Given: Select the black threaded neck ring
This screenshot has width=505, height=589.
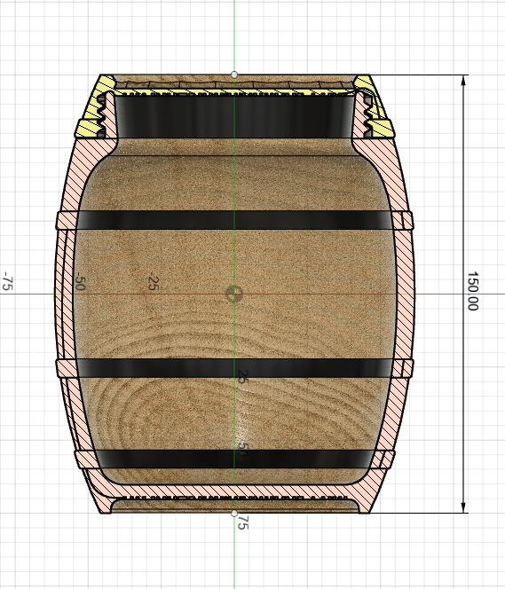Looking at the screenshot, I should [x=234, y=116].
